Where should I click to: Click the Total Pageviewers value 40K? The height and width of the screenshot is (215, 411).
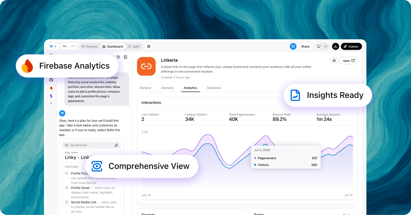pyautogui.click(x=233, y=119)
